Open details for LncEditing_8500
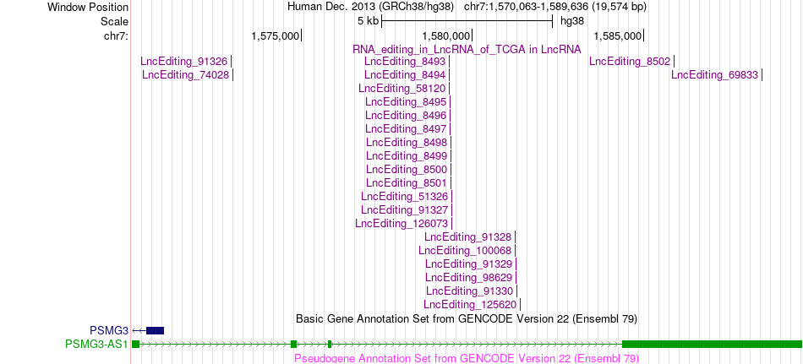Image resolution: width=803 pixels, height=364 pixels. pyautogui.click(x=407, y=169)
